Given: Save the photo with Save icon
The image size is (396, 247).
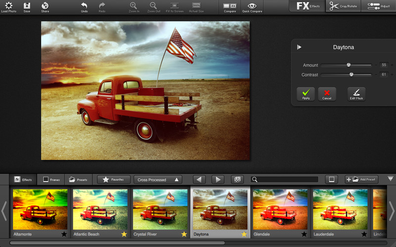Looking at the screenshot, I should tap(27, 5).
